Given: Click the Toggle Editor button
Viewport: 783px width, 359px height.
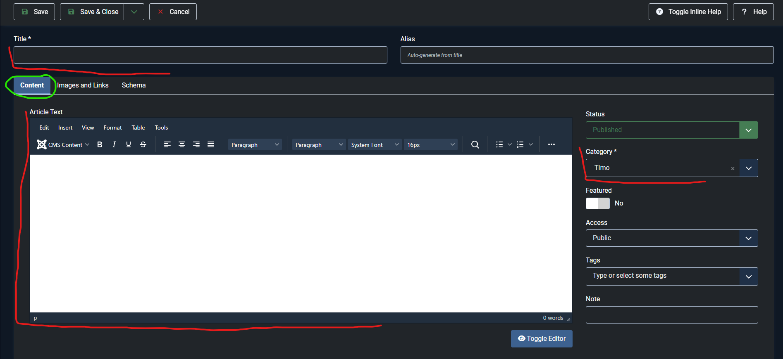Looking at the screenshot, I should tap(541, 339).
